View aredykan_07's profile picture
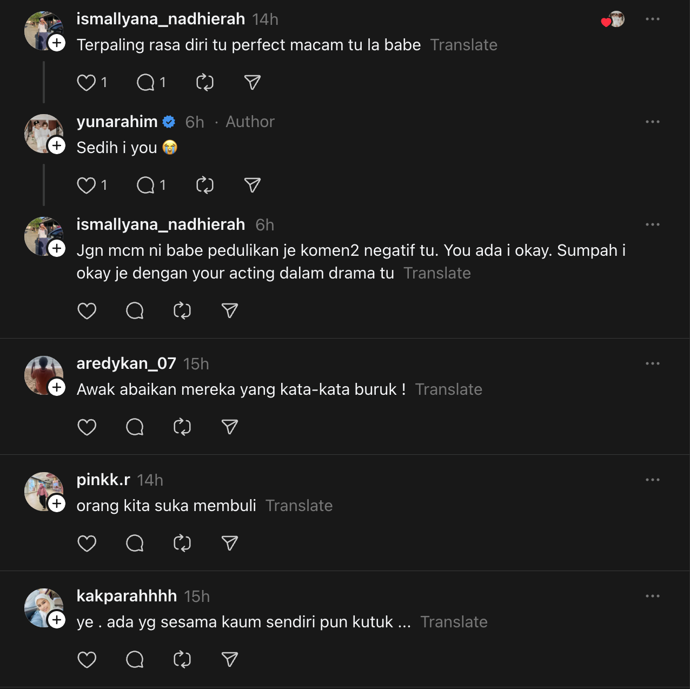This screenshot has width=690, height=689. pyautogui.click(x=42, y=374)
